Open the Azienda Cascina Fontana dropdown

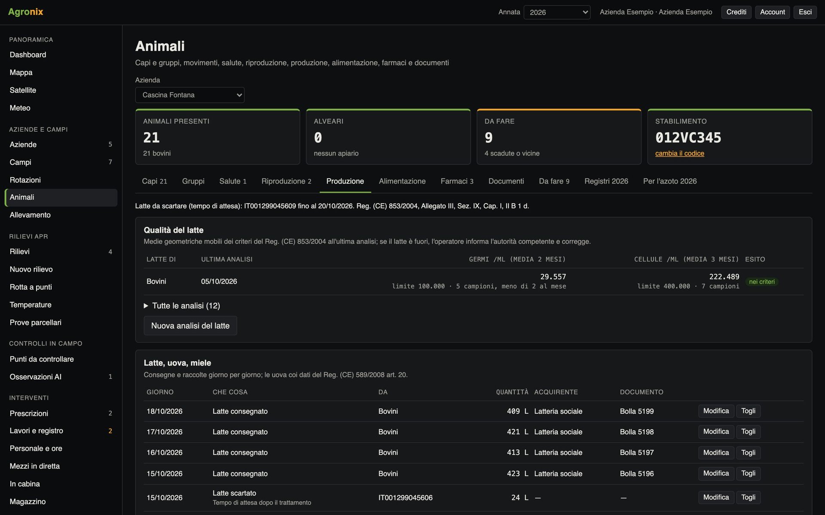(189, 95)
